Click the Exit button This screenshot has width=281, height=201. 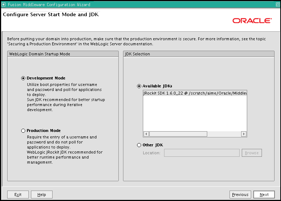pyautogui.click(x=18, y=195)
